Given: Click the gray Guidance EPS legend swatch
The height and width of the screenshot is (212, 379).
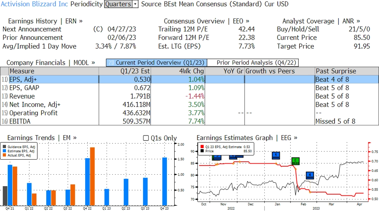Looking at the screenshot, I should [x=4, y=147].
